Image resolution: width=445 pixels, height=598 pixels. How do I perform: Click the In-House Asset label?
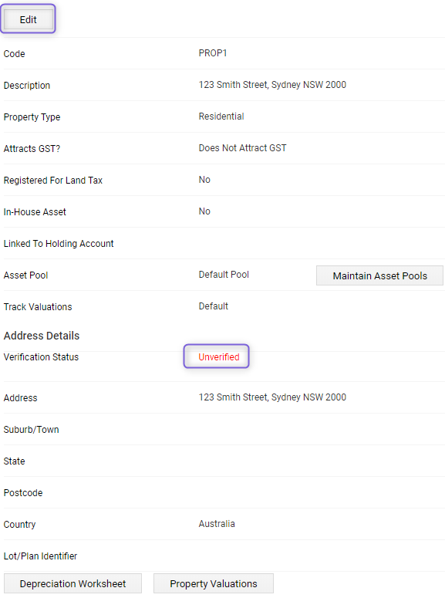coord(35,211)
